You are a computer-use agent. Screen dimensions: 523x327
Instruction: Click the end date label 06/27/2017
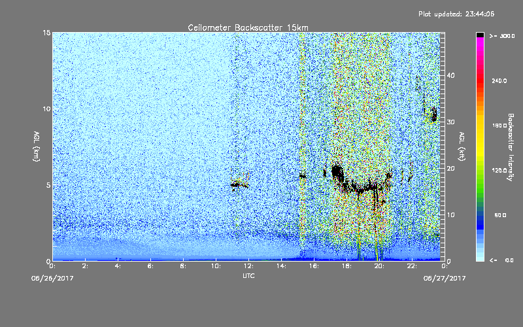click(445, 279)
